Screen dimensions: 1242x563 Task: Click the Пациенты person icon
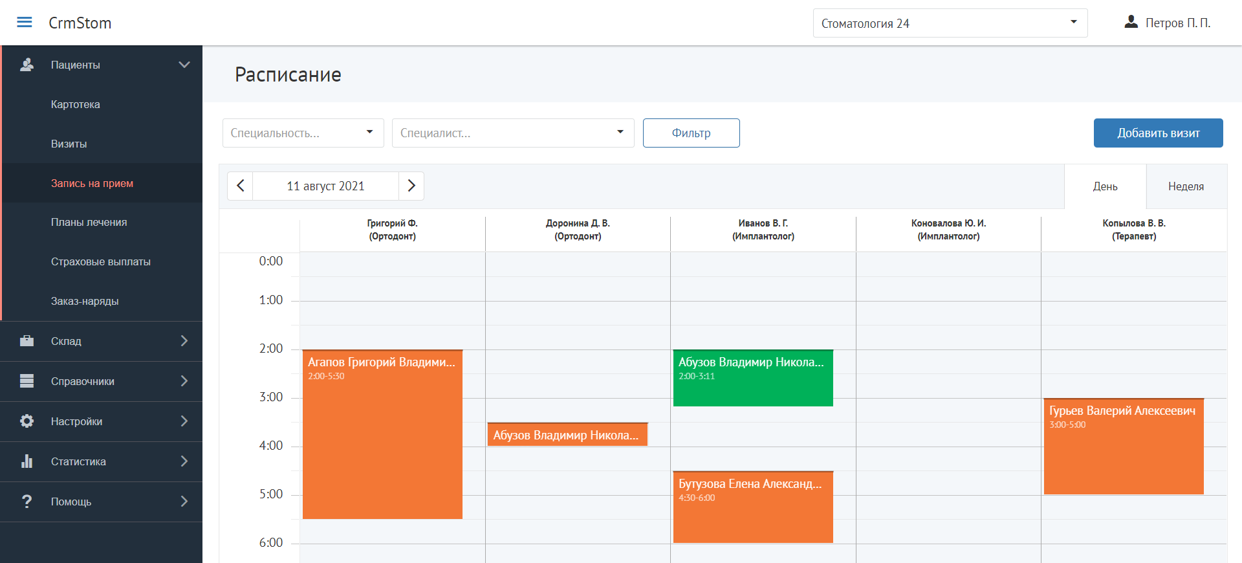point(27,65)
